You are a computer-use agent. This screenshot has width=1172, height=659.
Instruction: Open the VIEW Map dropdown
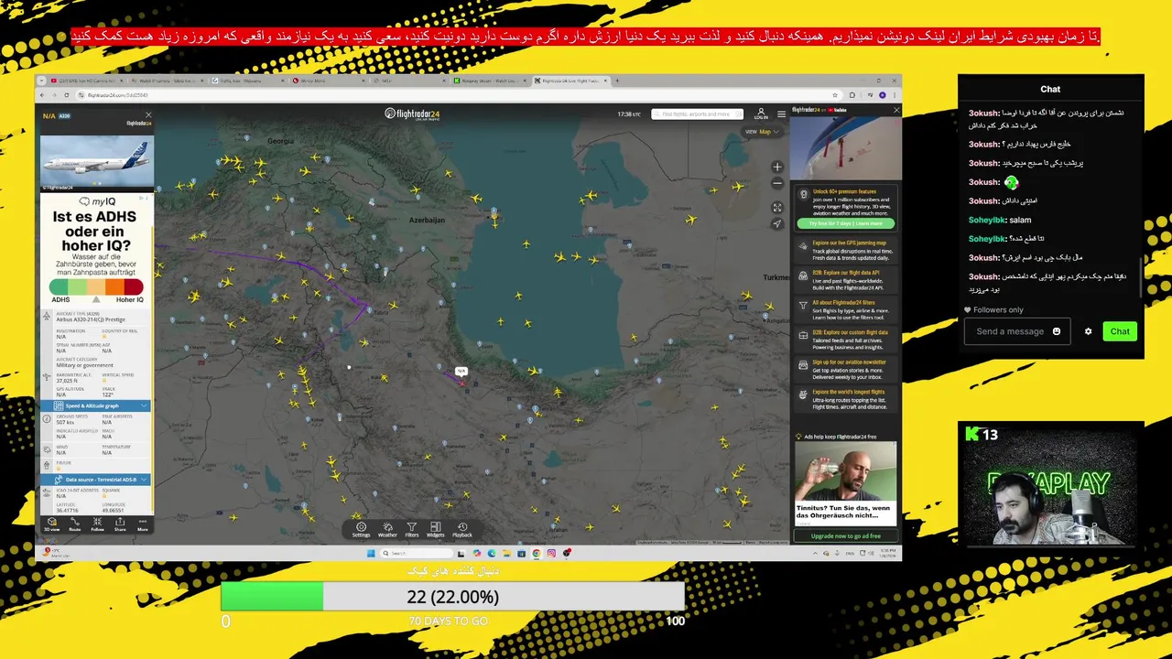pyautogui.click(x=763, y=132)
